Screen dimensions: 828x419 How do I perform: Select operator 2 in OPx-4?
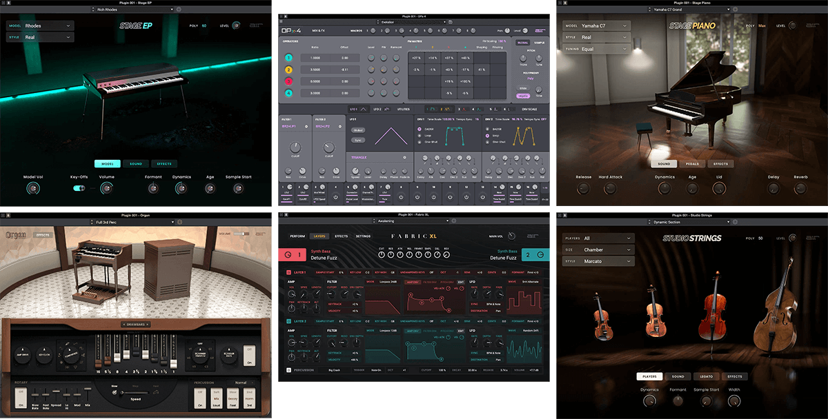pos(288,70)
